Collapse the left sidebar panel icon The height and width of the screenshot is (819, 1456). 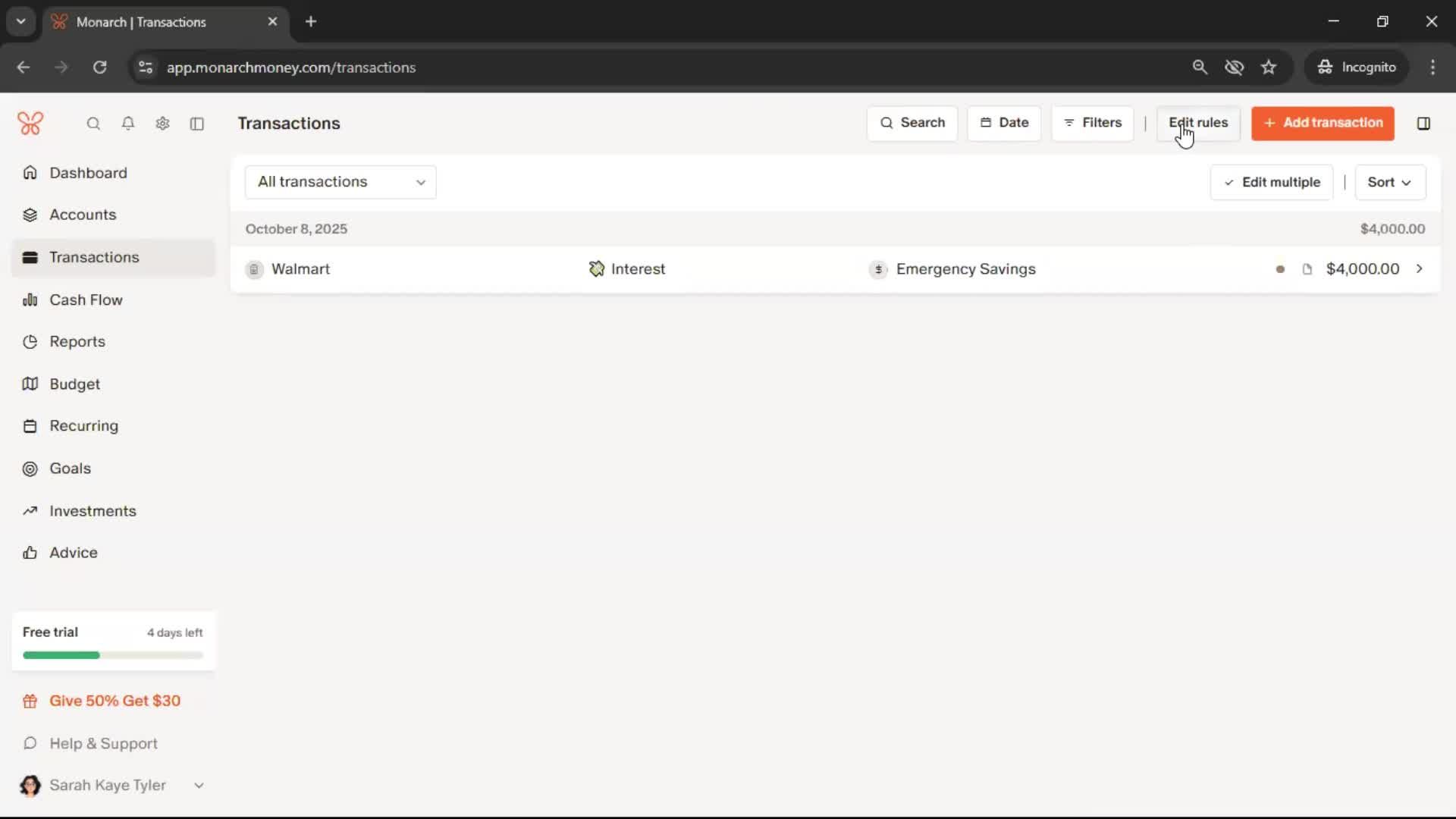pos(197,124)
